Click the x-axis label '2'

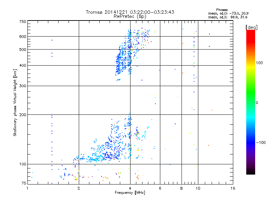(x=79, y=188)
